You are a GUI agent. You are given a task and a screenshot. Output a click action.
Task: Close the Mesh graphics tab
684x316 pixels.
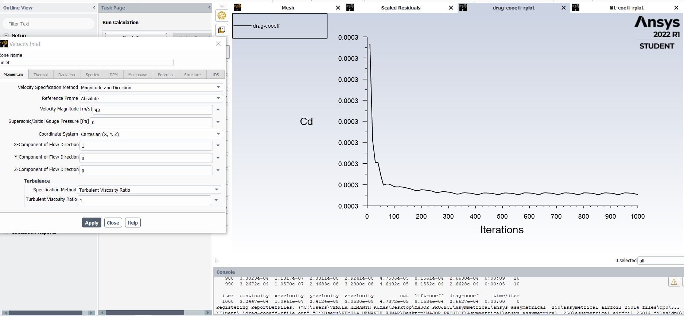(x=338, y=8)
